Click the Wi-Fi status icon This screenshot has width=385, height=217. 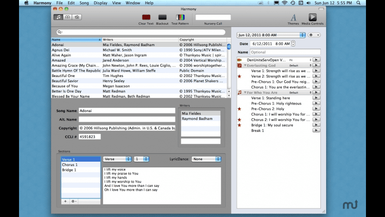click(x=285, y=3)
